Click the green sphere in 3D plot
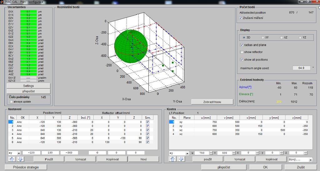Screen dimensions: 320x171 [x=131, y=46]
